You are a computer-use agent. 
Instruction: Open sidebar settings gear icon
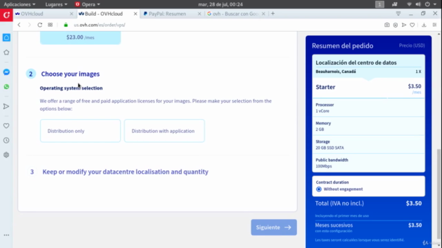coord(6,155)
